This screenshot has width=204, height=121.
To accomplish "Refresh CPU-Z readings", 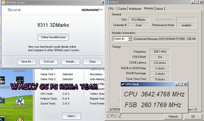I will [x=173, y=117].
